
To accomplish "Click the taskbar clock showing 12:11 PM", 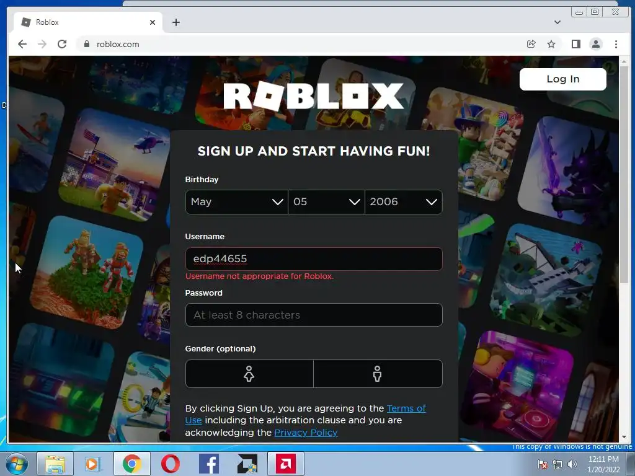I will [x=603, y=464].
